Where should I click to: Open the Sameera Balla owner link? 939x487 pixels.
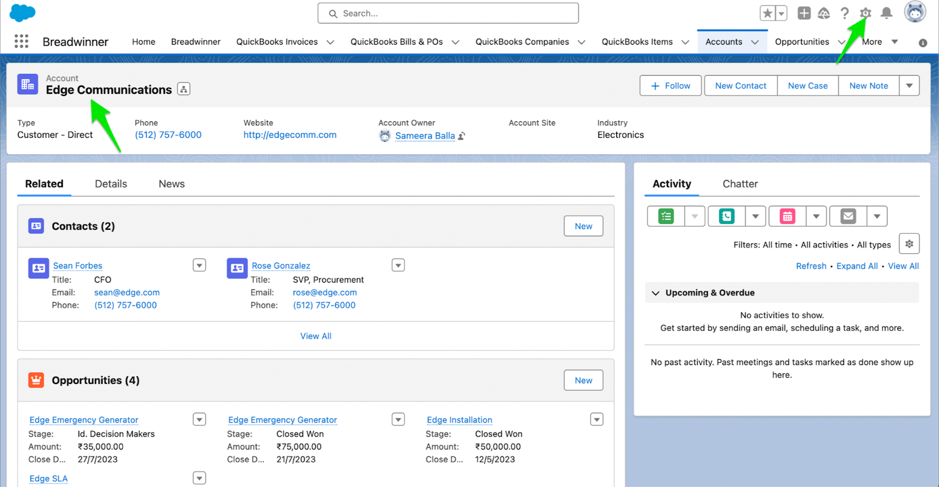coord(425,136)
